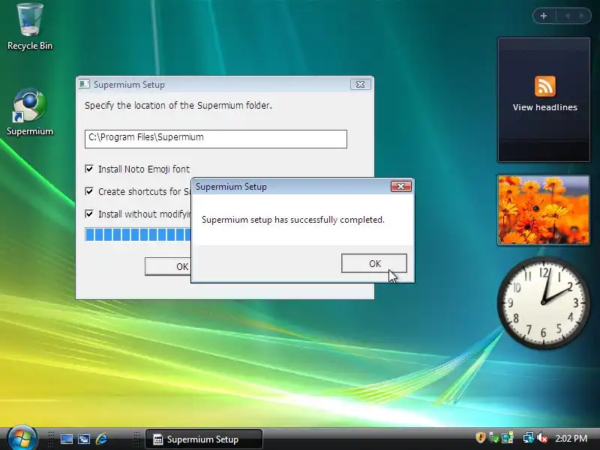This screenshot has width=600, height=450.
Task: Click Switch between windows quick launch icon
Action: tap(84, 439)
